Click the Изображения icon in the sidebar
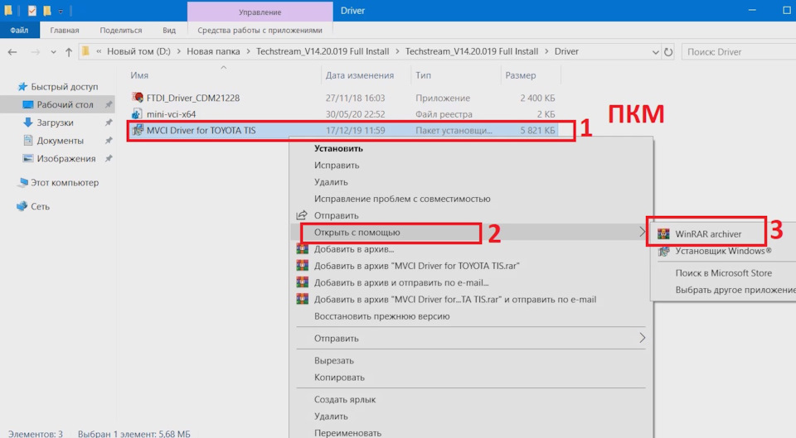796x438 pixels. tap(28, 159)
